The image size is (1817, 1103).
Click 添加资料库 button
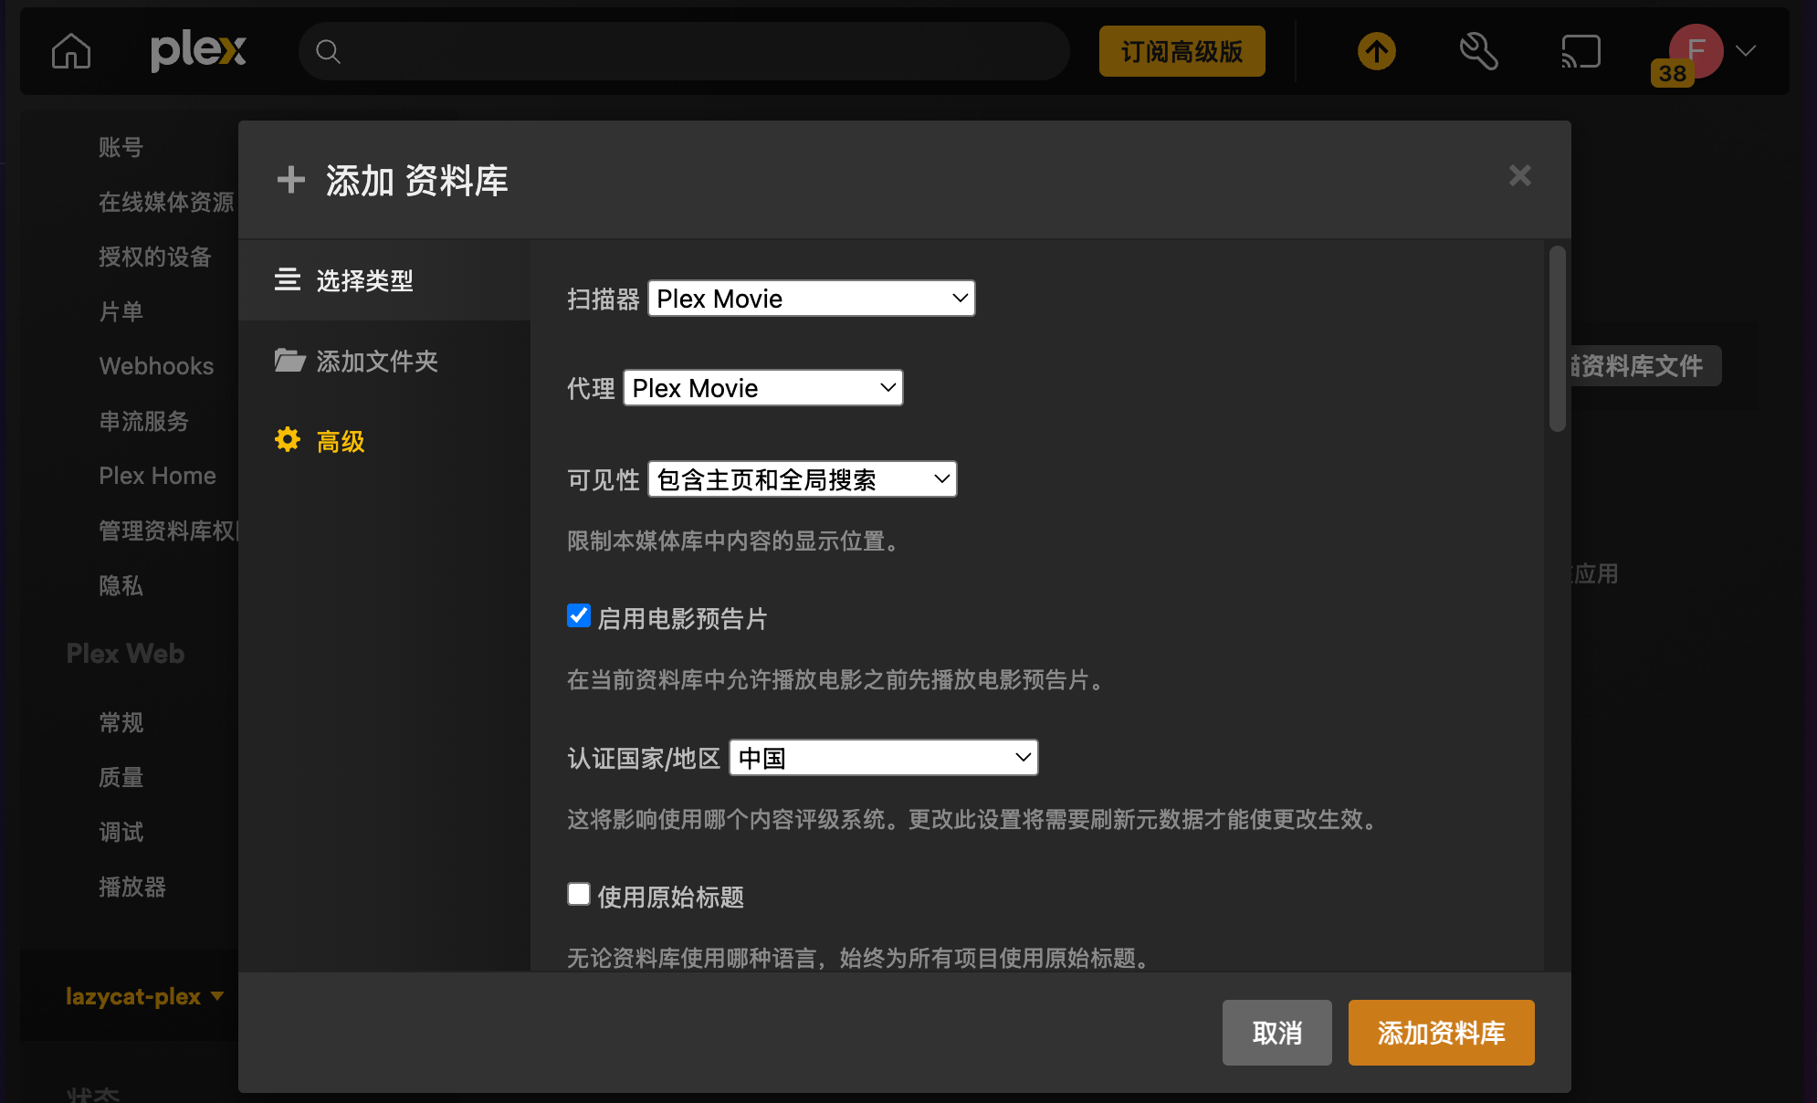coord(1442,1033)
